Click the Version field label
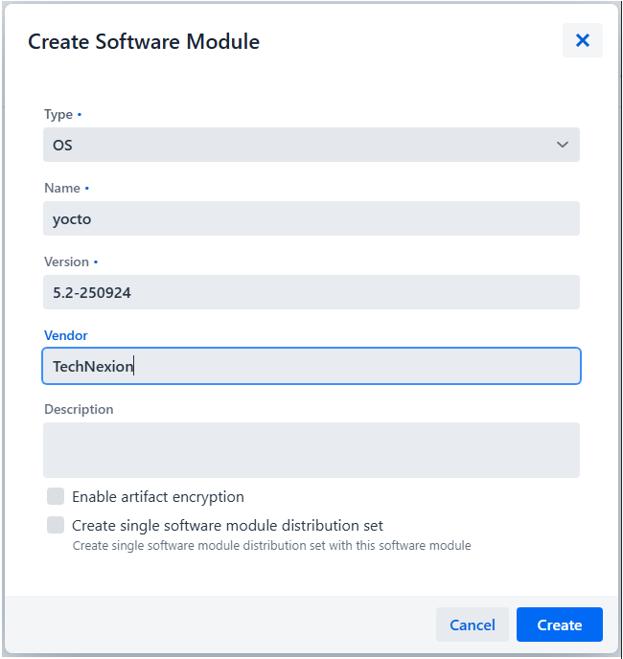 click(66, 261)
